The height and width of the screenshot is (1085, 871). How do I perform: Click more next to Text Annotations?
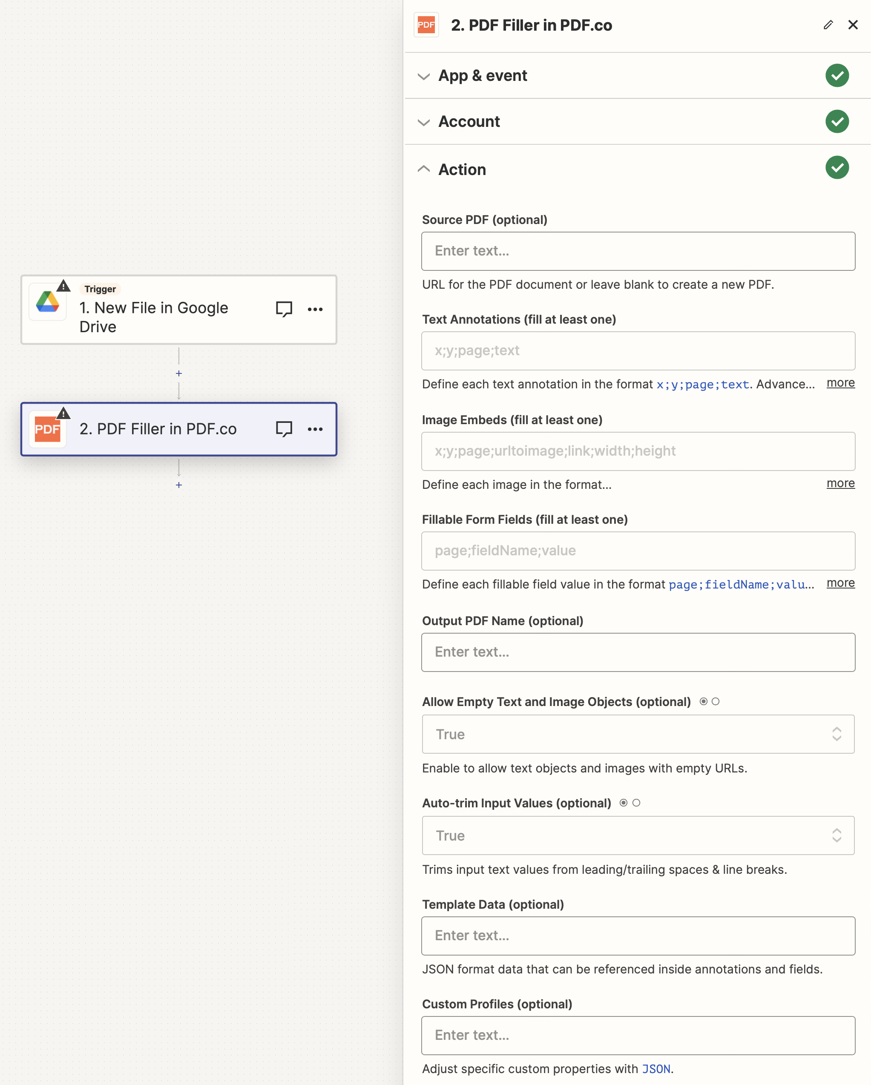[839, 383]
